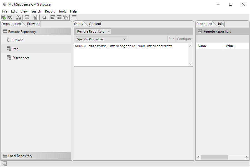Switch to the Browser tab
250x167 pixels.
click(x=33, y=24)
